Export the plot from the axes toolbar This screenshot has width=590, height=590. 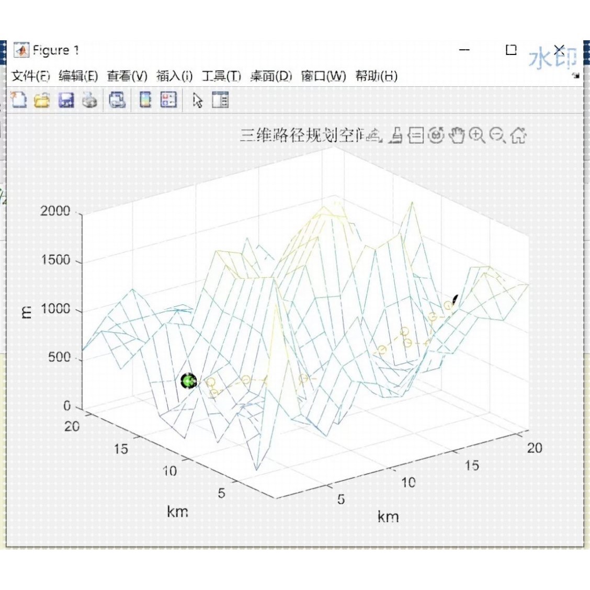coord(374,137)
